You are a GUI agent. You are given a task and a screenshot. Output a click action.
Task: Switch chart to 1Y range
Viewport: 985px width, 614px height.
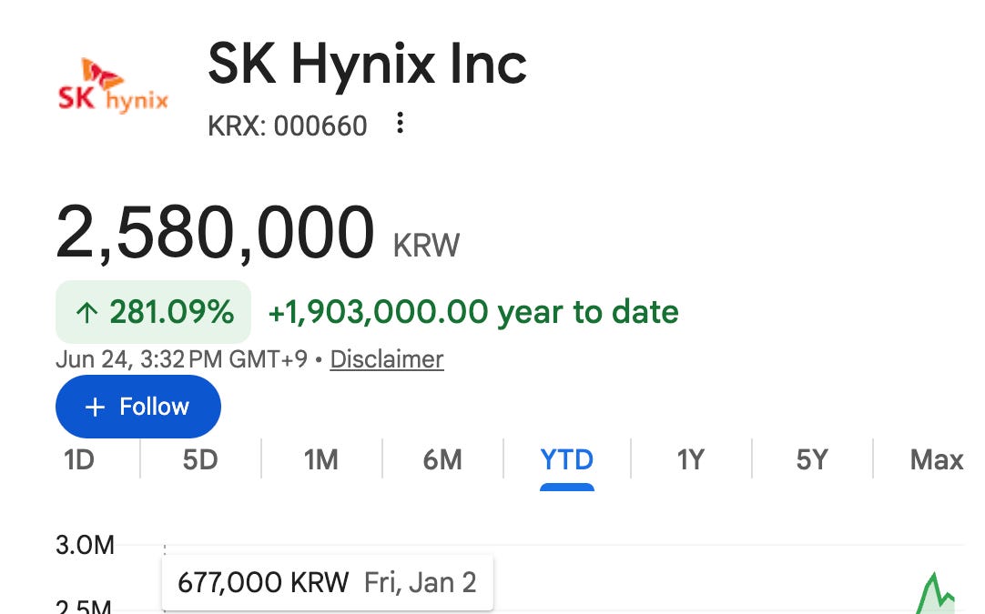coord(690,460)
